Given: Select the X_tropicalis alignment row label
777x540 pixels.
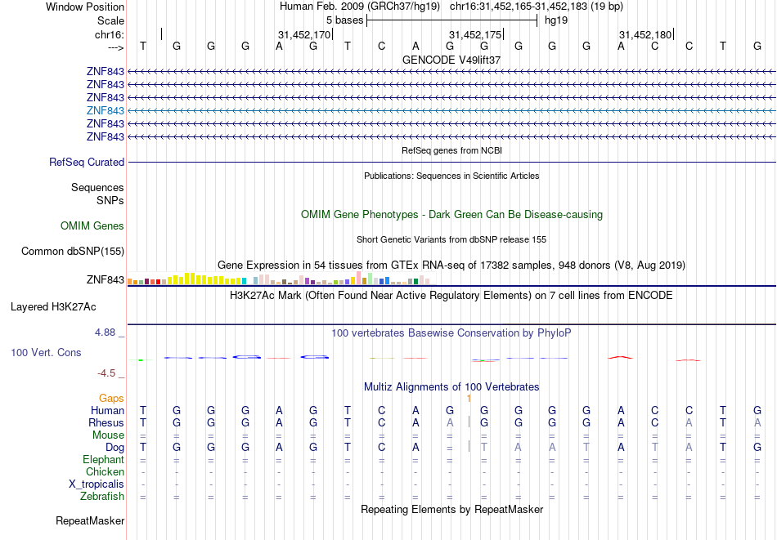Looking at the screenshot, I should click(x=97, y=484).
